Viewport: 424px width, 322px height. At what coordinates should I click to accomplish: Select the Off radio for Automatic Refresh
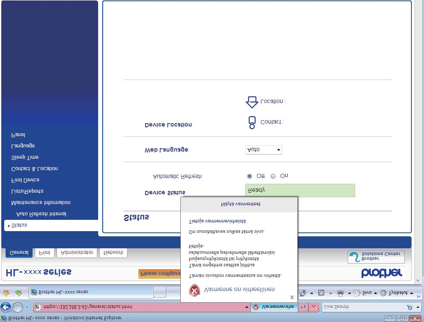(249, 176)
